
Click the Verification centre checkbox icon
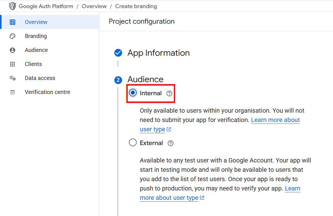point(12,92)
